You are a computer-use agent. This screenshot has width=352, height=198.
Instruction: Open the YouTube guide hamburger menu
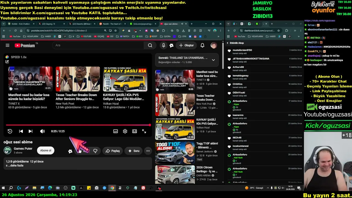tap(7, 45)
